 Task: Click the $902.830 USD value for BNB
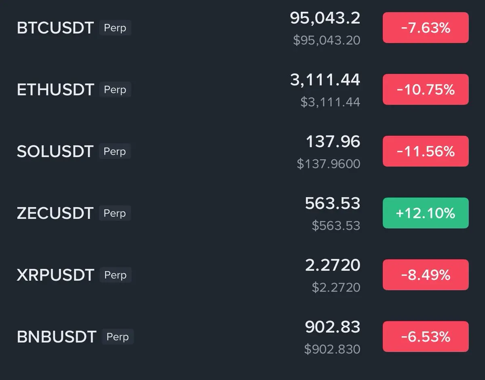click(332, 349)
